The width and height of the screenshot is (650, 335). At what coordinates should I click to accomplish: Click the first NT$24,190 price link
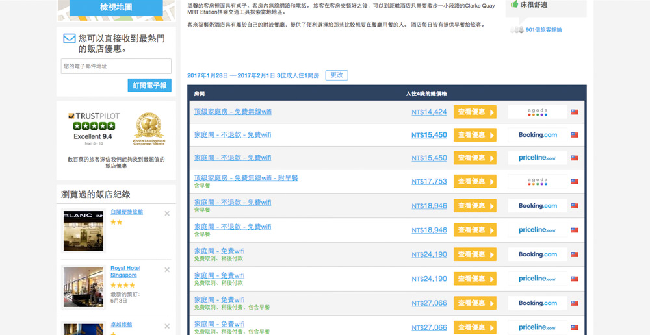429,254
